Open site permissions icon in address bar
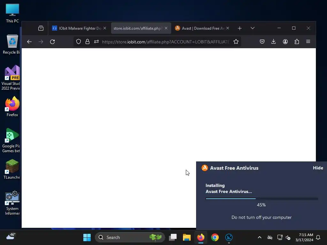Image resolution: width=327 pixels, height=245 pixels. [96, 42]
